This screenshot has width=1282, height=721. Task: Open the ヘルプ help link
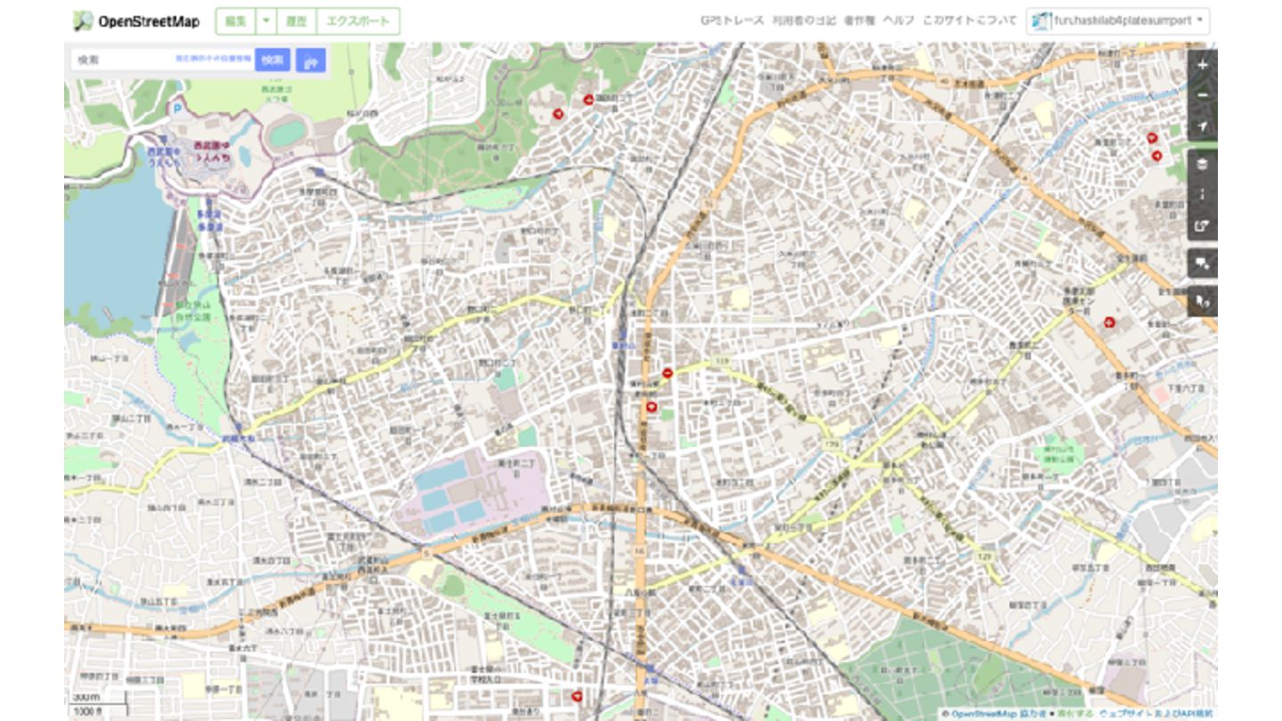coord(898,20)
